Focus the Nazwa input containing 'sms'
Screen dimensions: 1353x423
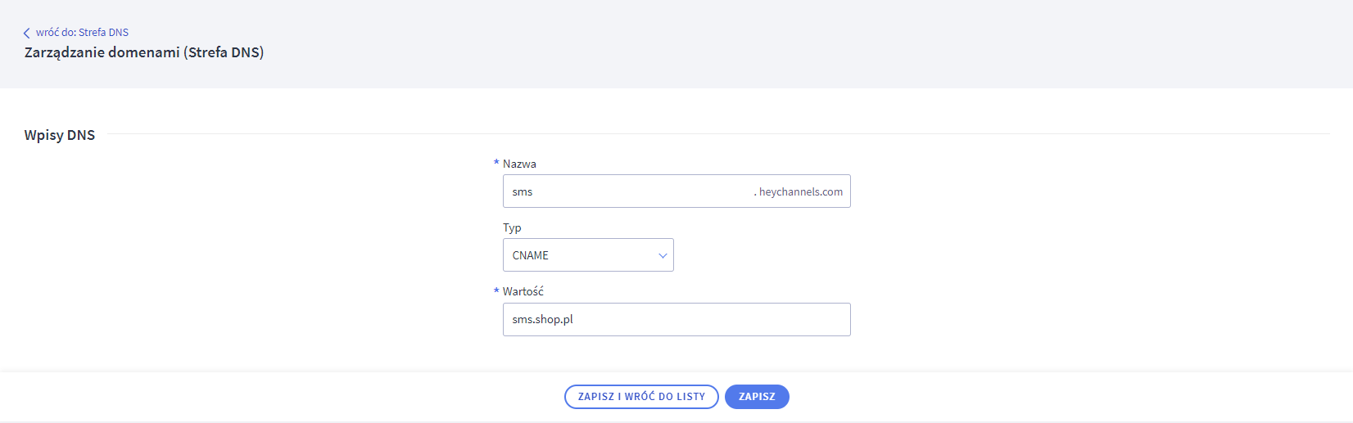pos(622,191)
